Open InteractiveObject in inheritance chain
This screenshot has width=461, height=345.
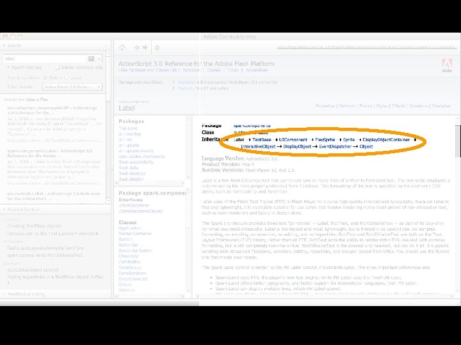click(x=258, y=146)
